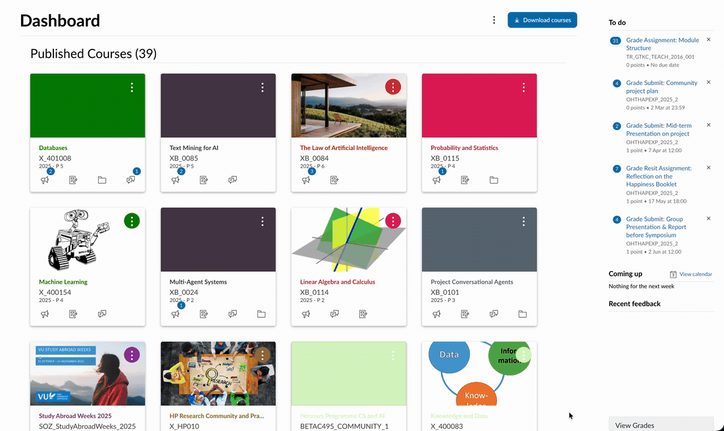Dismiss Grade Assignment: Module Structure to-do item
This screenshot has width=724, height=431.
(x=709, y=39)
